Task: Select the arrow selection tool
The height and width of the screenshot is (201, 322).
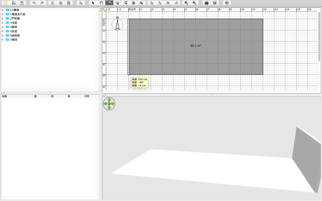Action: 93,3
